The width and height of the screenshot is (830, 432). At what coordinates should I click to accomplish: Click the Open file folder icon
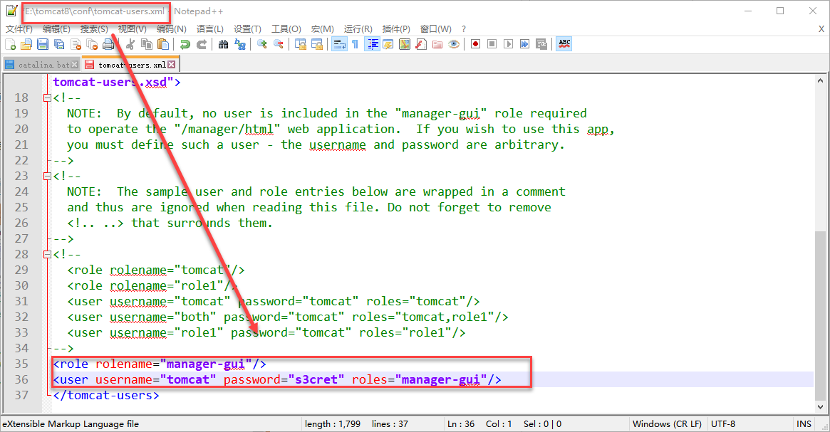26,44
